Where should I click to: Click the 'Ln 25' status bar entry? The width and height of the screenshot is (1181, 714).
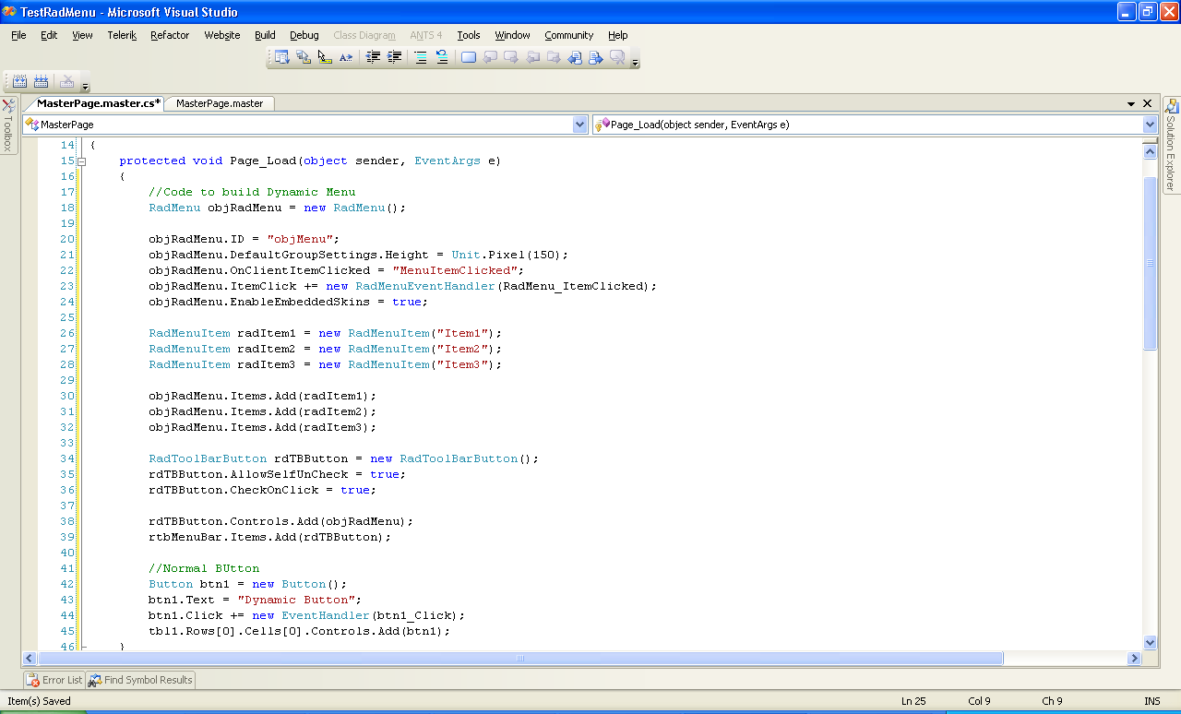pyautogui.click(x=913, y=701)
